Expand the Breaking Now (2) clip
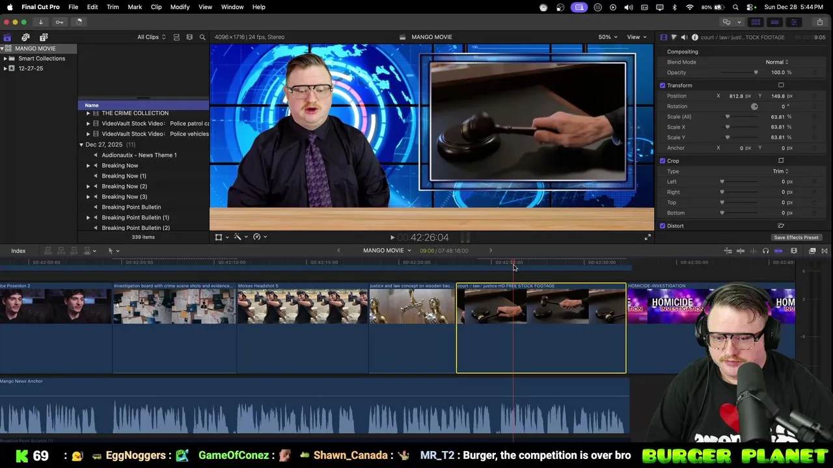833x468 pixels. click(x=89, y=187)
